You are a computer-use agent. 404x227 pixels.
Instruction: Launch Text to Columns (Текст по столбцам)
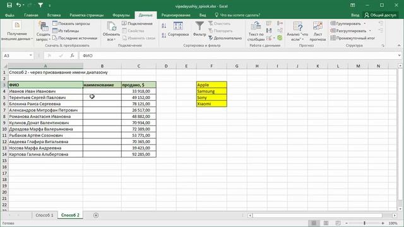(x=256, y=32)
